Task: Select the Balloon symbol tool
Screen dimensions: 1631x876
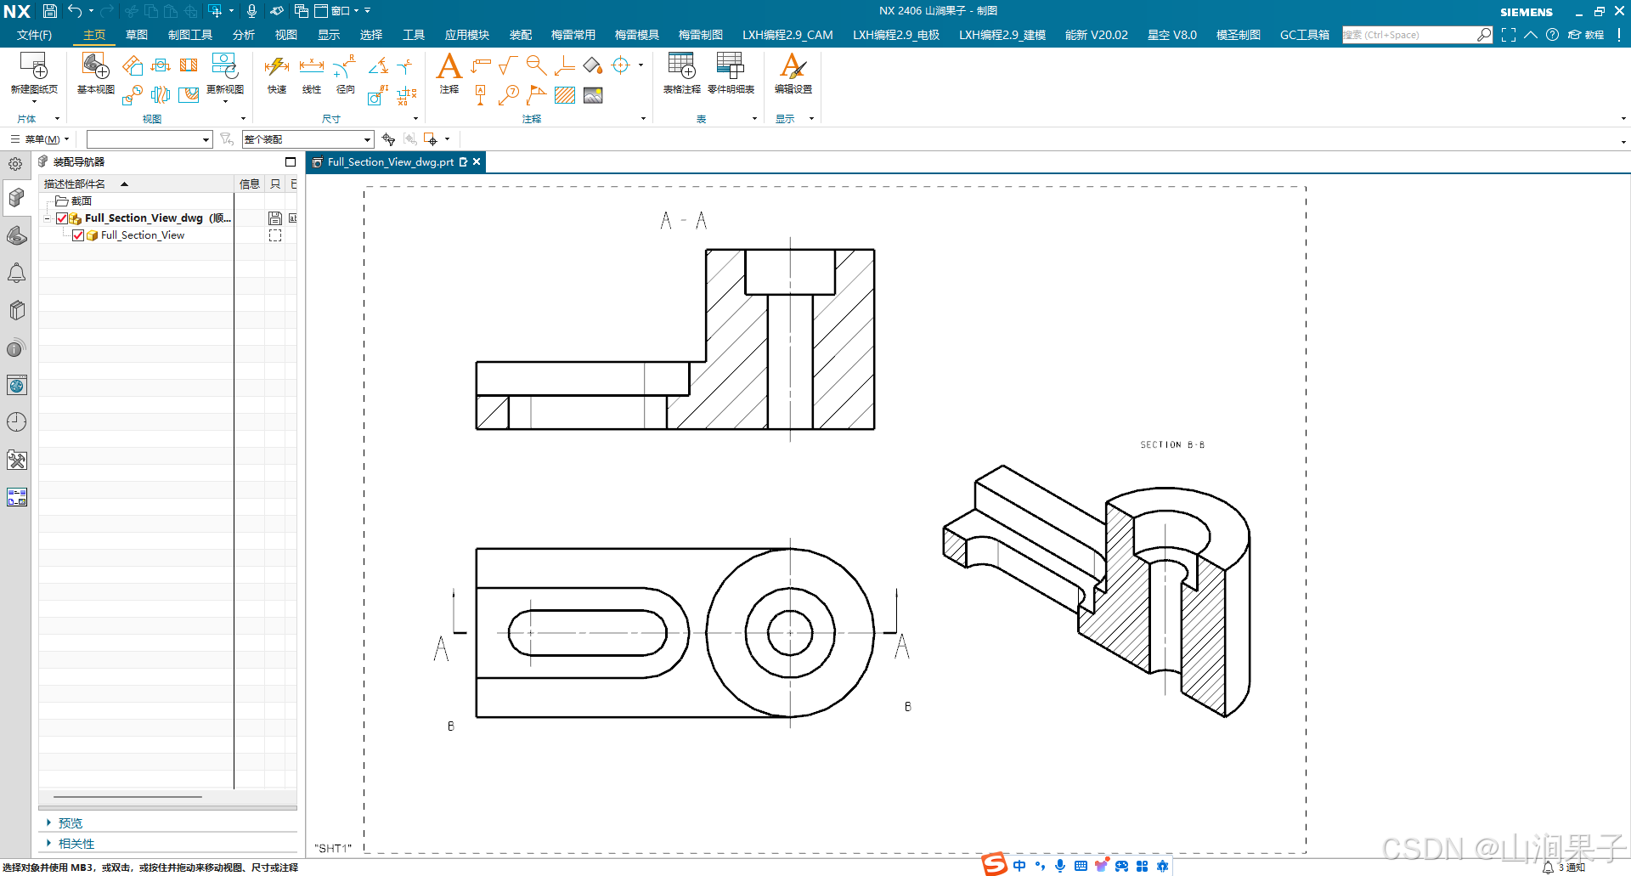Action: click(x=508, y=94)
